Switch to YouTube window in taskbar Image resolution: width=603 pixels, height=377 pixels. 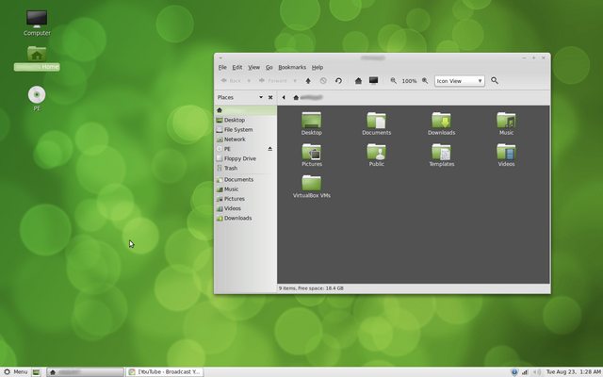[165, 372]
